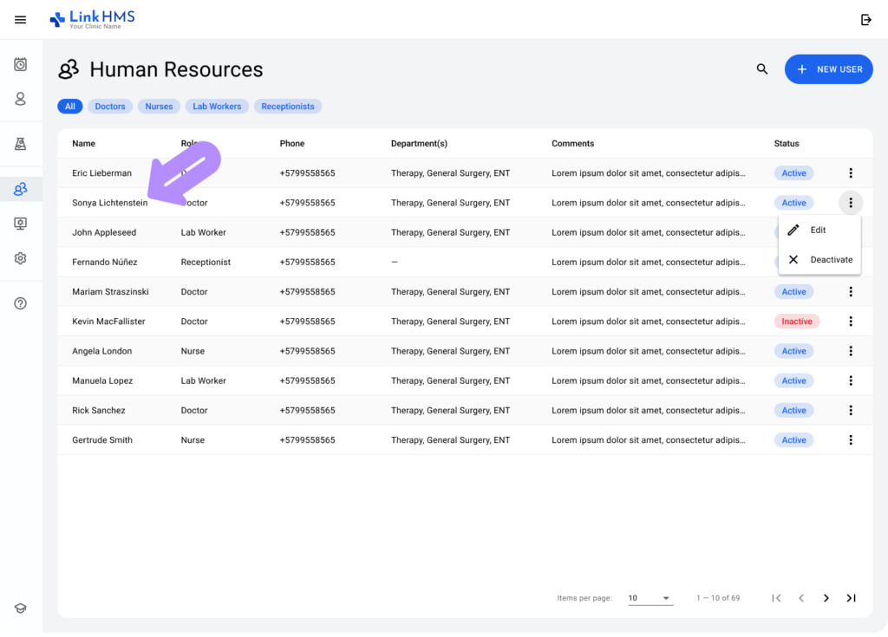Viewport: 888px width, 637px height.
Task: Click the Active status badge for Eric Lieberman
Action: pos(794,173)
